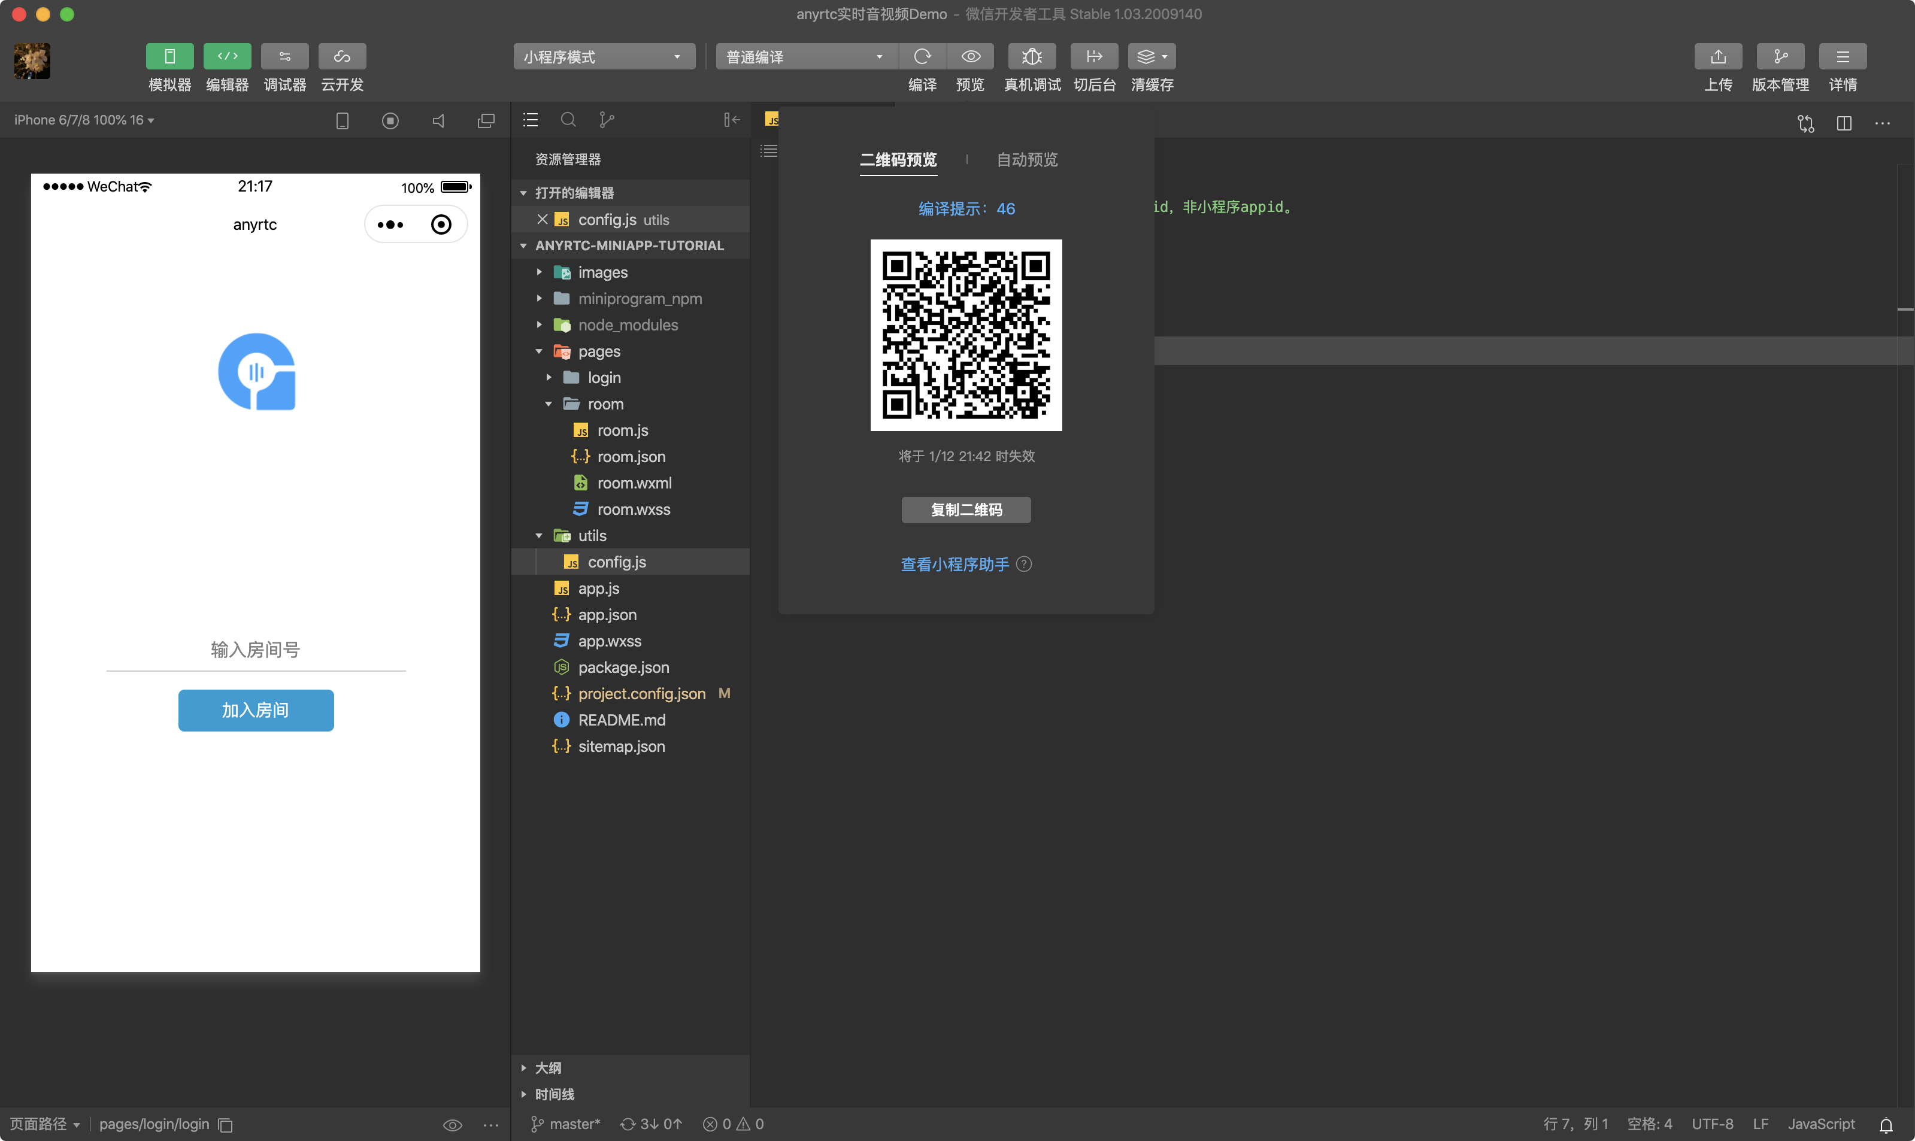Click the preview QR code image
The height and width of the screenshot is (1141, 1915).
click(x=966, y=335)
